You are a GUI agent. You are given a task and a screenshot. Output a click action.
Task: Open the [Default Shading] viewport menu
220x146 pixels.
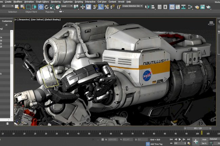click(x=53, y=20)
